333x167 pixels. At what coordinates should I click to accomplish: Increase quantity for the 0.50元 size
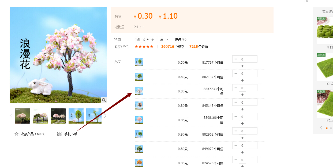[242, 66]
